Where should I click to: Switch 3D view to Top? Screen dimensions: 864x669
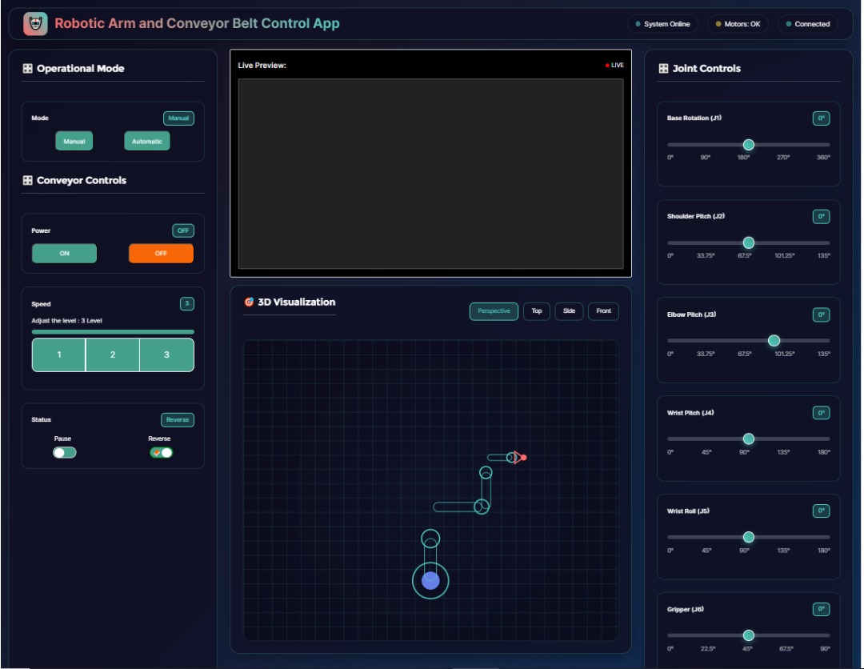pos(537,311)
